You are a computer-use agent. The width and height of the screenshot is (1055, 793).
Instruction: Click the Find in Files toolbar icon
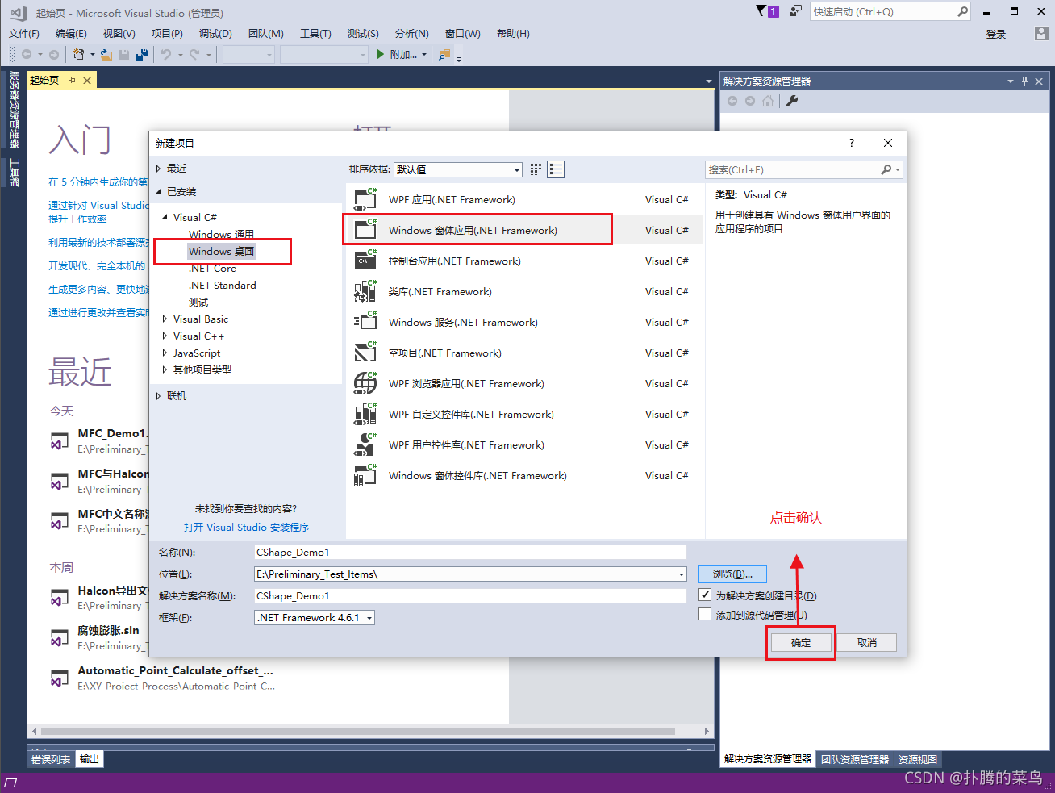click(444, 54)
